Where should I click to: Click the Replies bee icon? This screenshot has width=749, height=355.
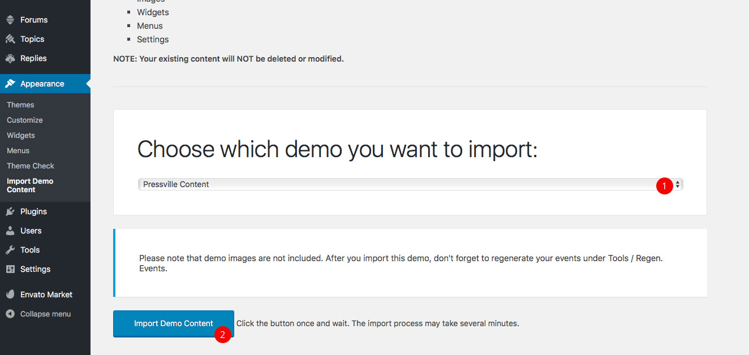click(10, 58)
